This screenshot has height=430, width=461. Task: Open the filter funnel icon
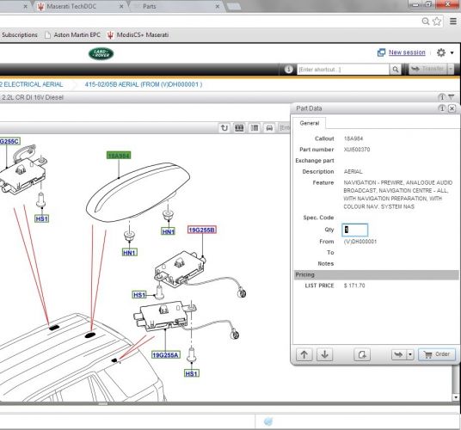[452, 96]
